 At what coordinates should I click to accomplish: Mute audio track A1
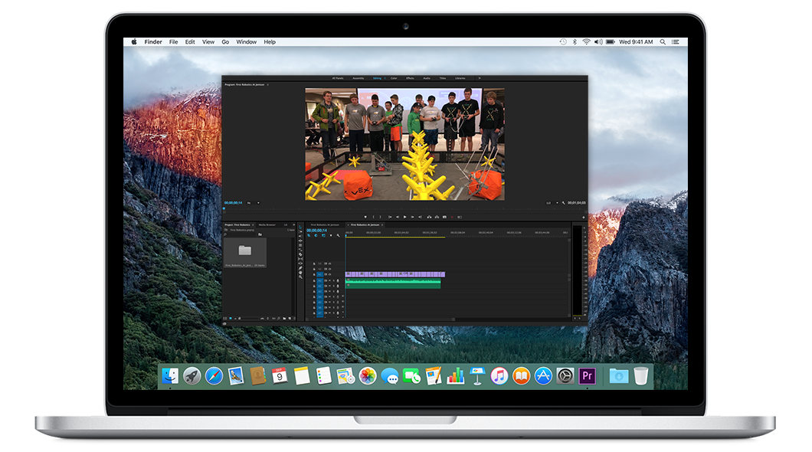(331, 281)
